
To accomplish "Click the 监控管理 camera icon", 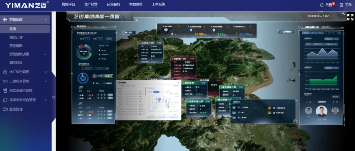I will (5, 109).
